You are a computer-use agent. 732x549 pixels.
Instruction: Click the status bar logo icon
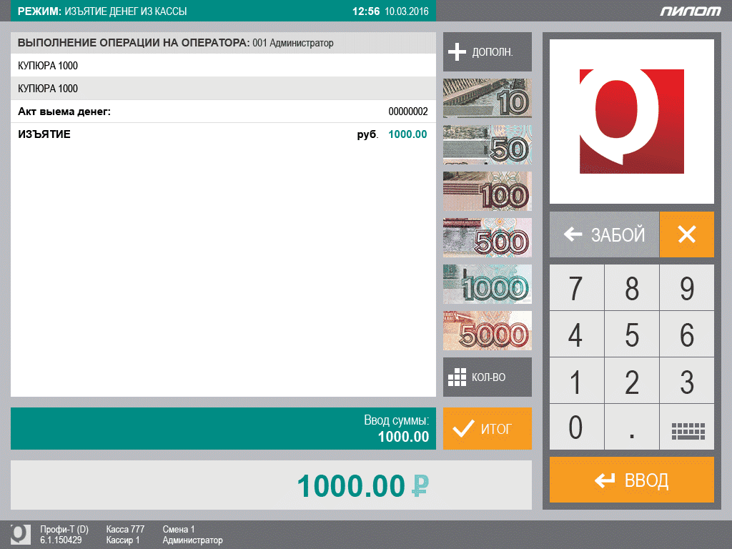pyautogui.click(x=21, y=534)
